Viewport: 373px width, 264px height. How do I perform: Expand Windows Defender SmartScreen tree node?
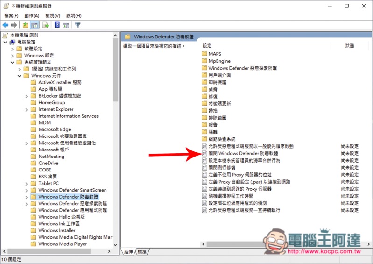tap(27, 191)
